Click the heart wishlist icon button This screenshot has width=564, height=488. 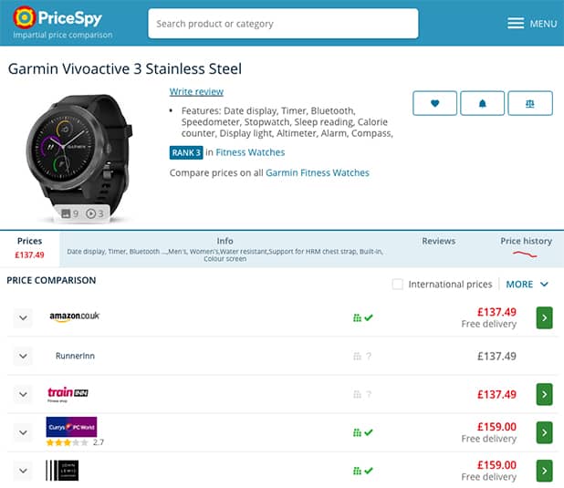click(x=434, y=103)
